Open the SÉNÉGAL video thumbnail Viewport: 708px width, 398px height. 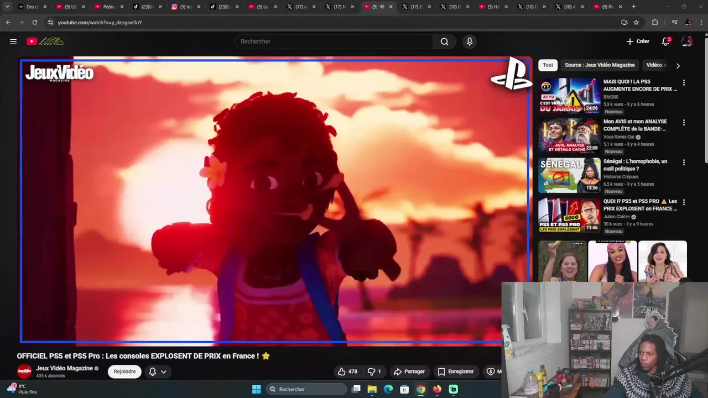point(569,175)
